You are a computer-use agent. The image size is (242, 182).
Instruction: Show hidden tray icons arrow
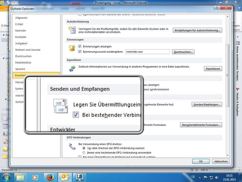[x=200, y=177]
